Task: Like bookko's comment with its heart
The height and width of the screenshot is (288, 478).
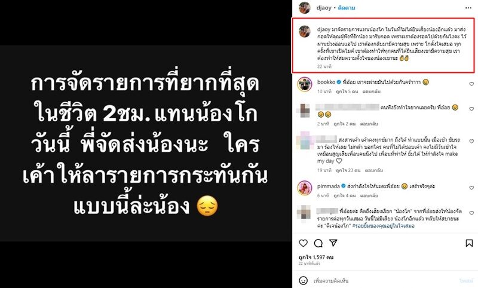Action: 471,84
